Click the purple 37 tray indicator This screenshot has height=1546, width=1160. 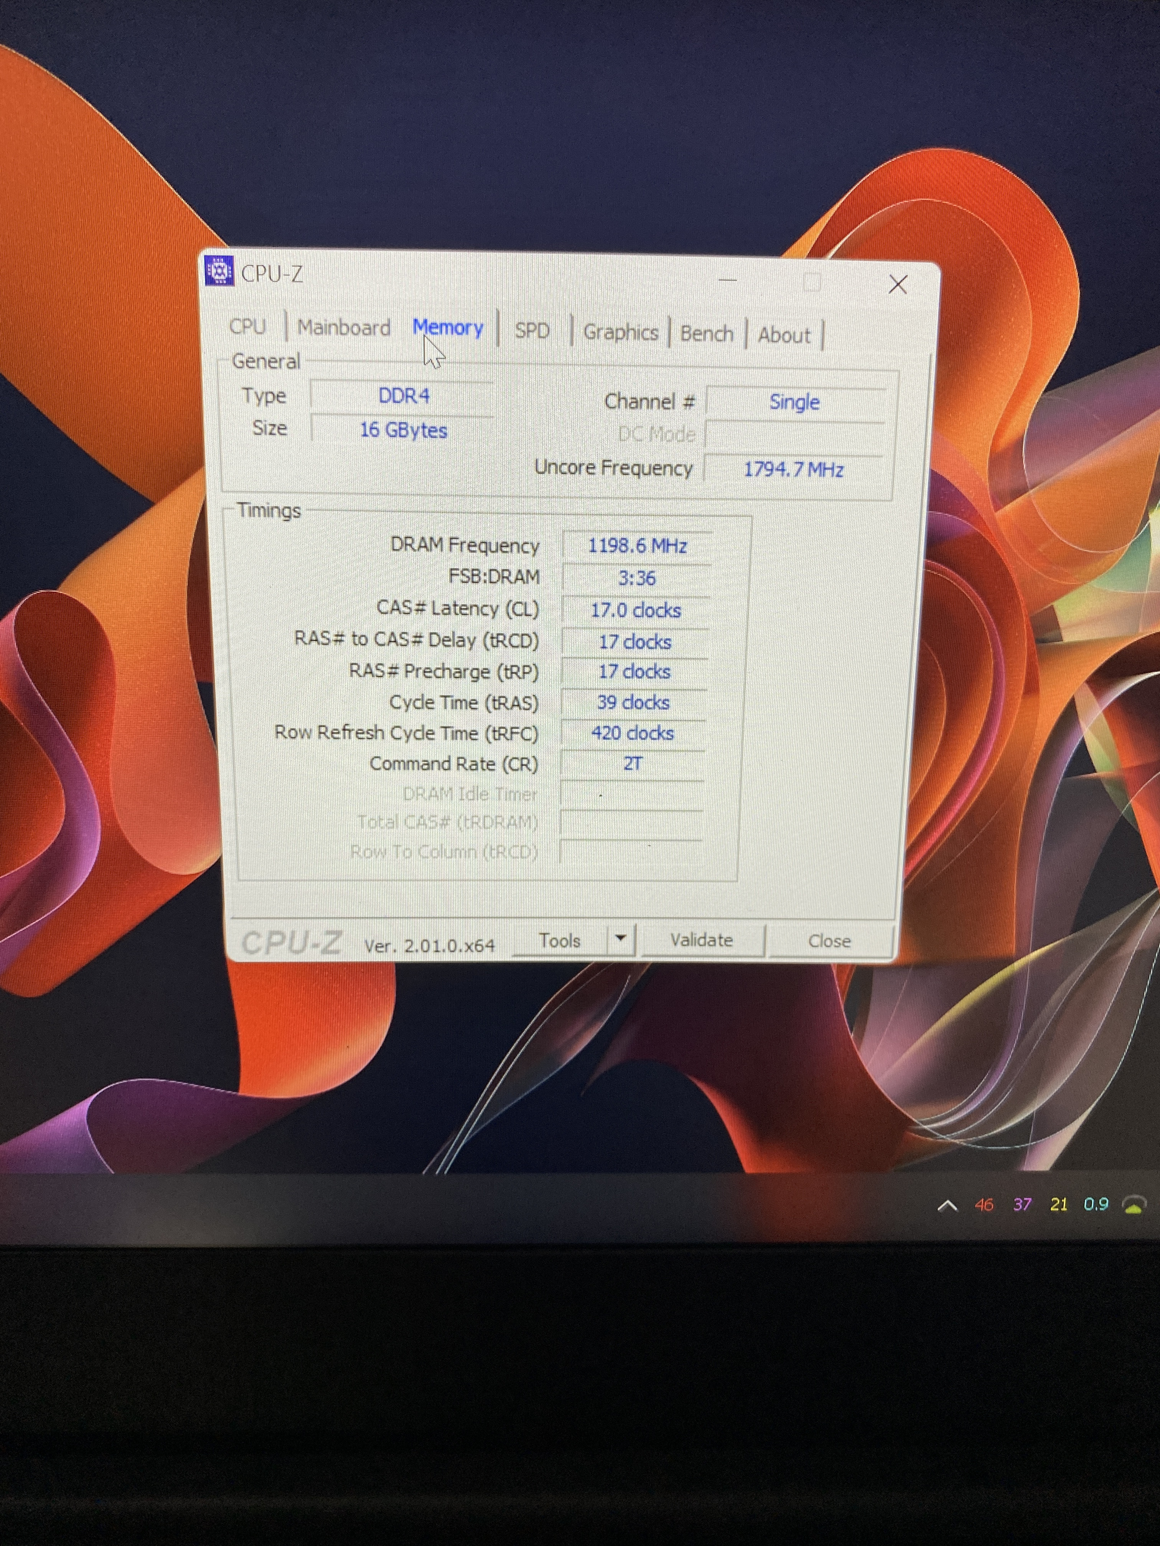click(1022, 1204)
